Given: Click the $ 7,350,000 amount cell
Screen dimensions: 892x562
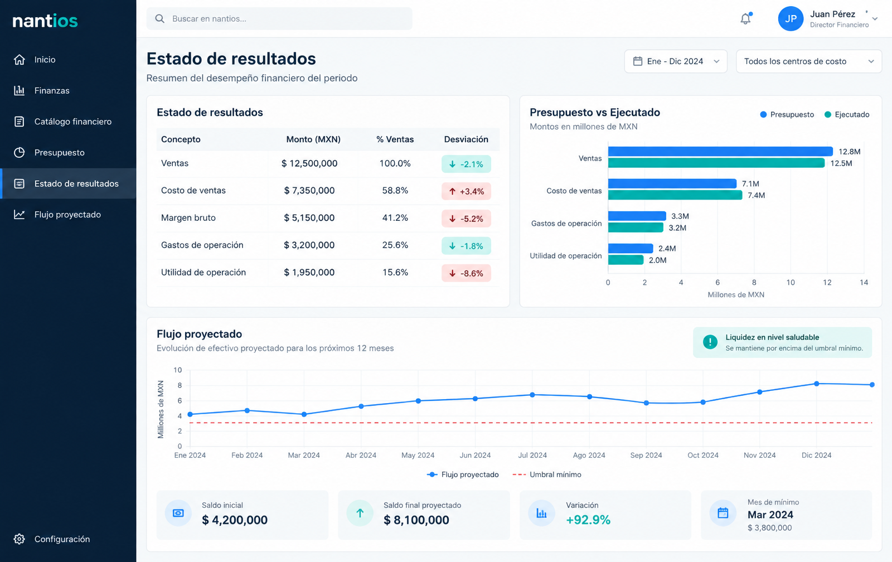Looking at the screenshot, I should coord(309,191).
